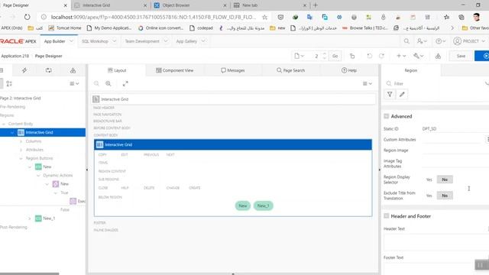
Task: Expand the New_1 button tree node
Action: [30, 218]
